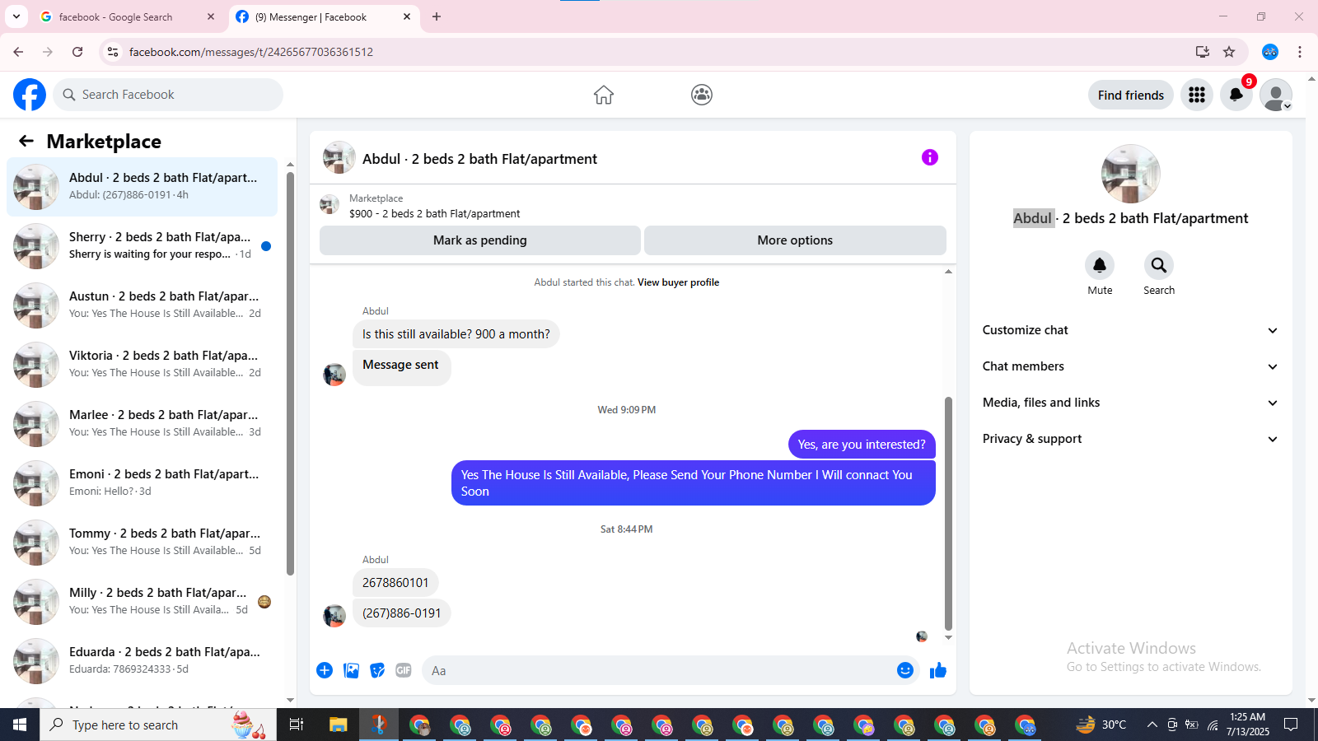Open Viktoria's conversation in list
The width and height of the screenshot is (1318, 741).
tap(142, 365)
